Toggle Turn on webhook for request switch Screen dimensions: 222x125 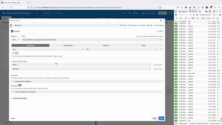(13, 92)
